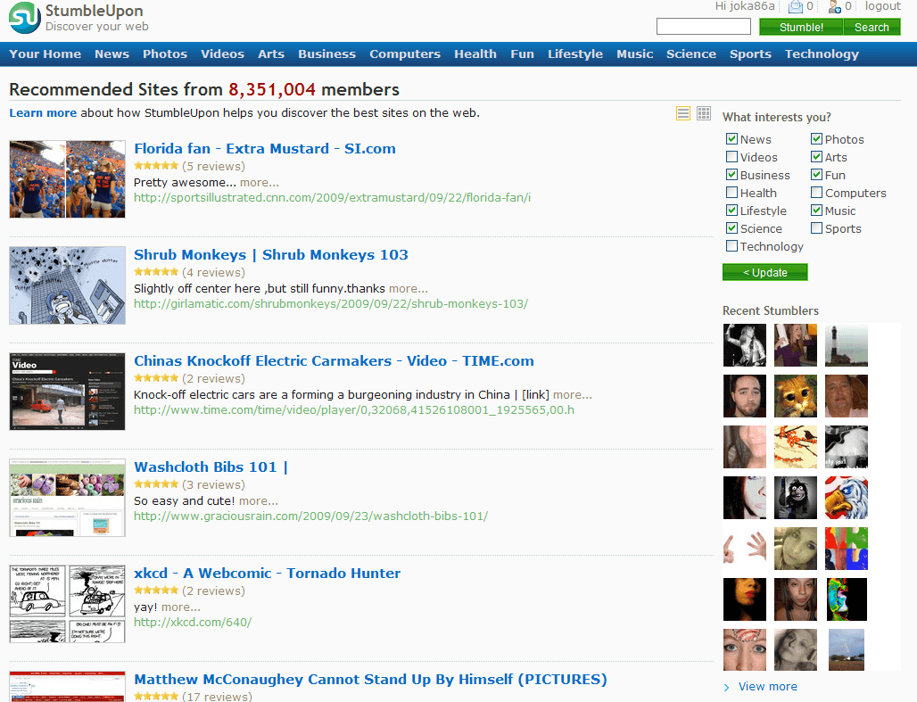This screenshot has height=702, width=917.
Task: Uncheck the Music interest checkbox
Action: (x=816, y=211)
